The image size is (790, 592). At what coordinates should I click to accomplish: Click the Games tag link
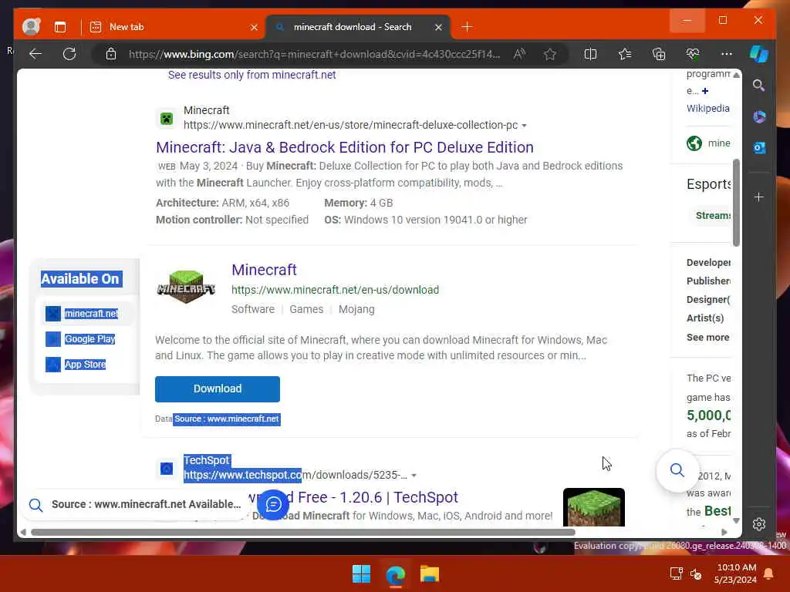[x=306, y=309]
